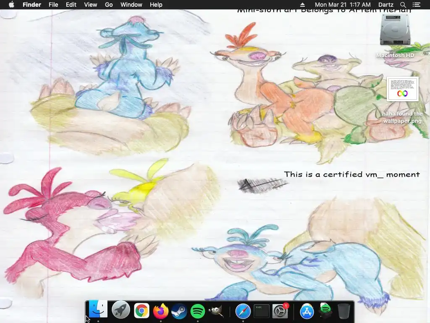Open GIMP from the dock
This screenshot has height=323, width=430.
point(216,312)
